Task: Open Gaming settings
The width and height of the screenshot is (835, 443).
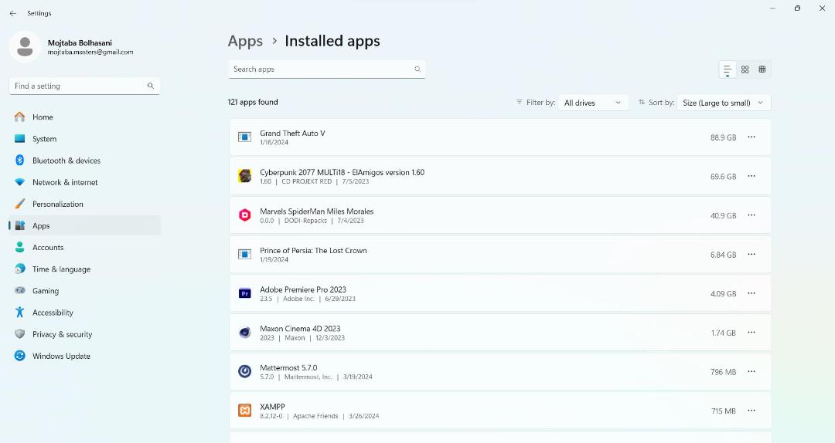Action: pyautogui.click(x=85, y=291)
